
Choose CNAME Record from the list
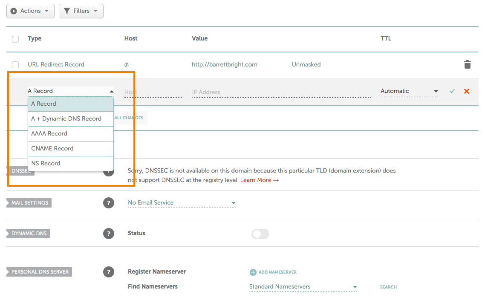click(x=52, y=148)
